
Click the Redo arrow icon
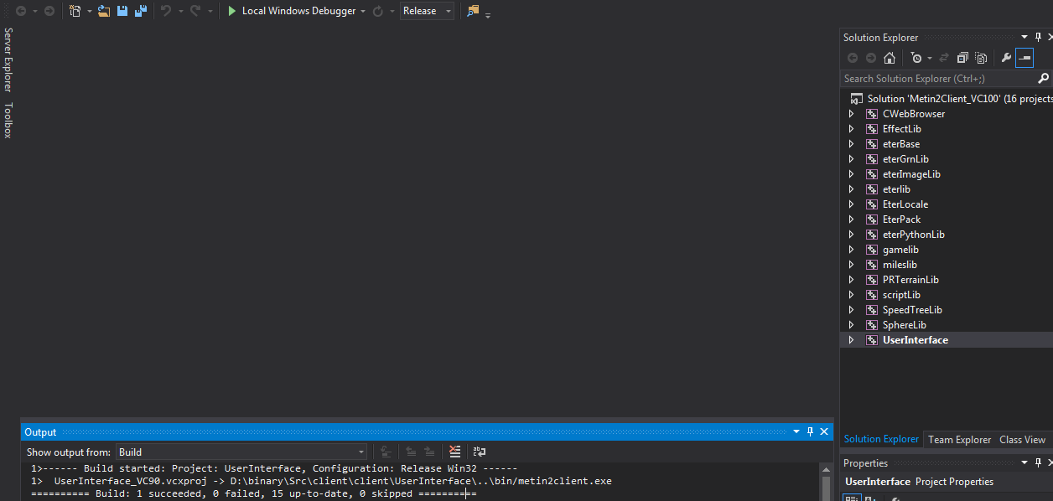pyautogui.click(x=195, y=11)
